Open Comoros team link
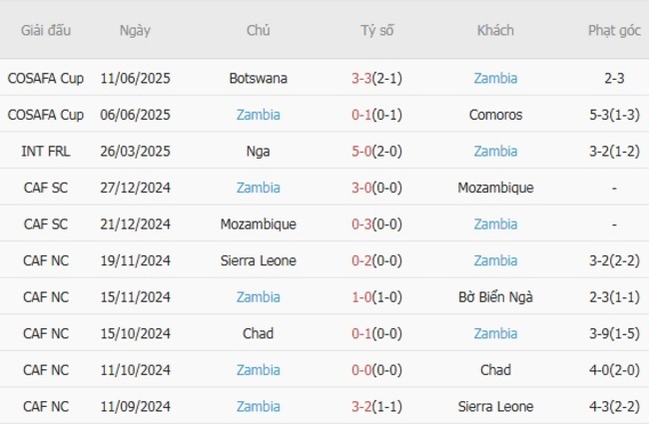 tap(495, 115)
